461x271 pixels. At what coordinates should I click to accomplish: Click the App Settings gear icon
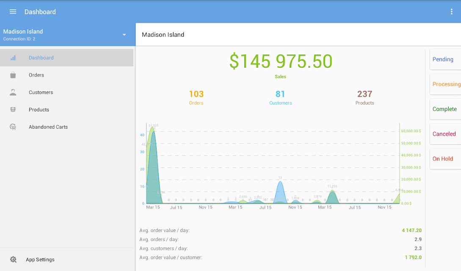click(x=13, y=260)
